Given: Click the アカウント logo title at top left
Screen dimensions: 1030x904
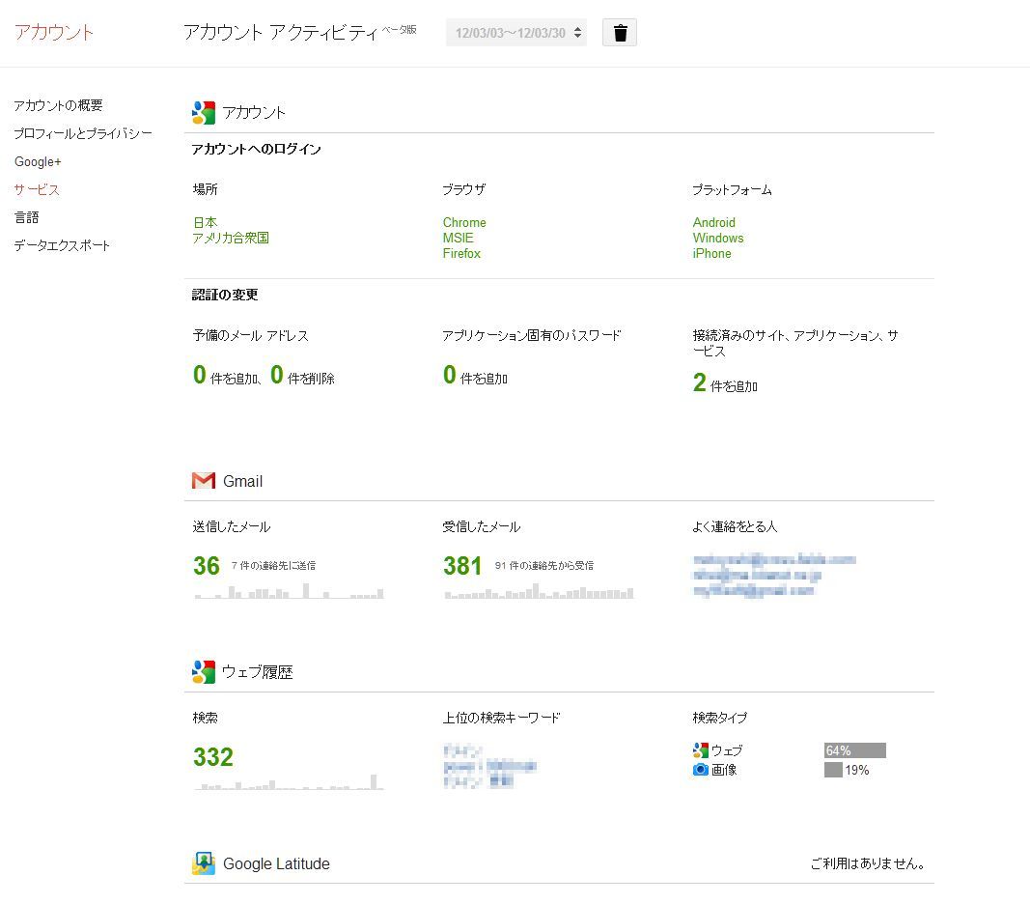Looking at the screenshot, I should point(54,32).
